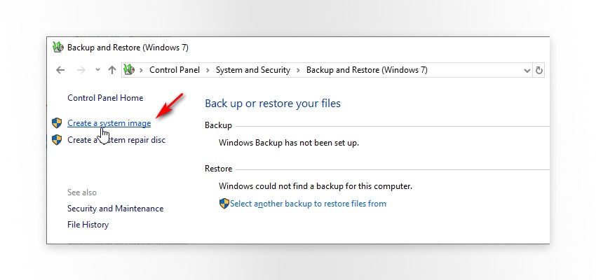Select the System and Security breadcrumb
The height and width of the screenshot is (280, 596).
pyautogui.click(x=253, y=70)
